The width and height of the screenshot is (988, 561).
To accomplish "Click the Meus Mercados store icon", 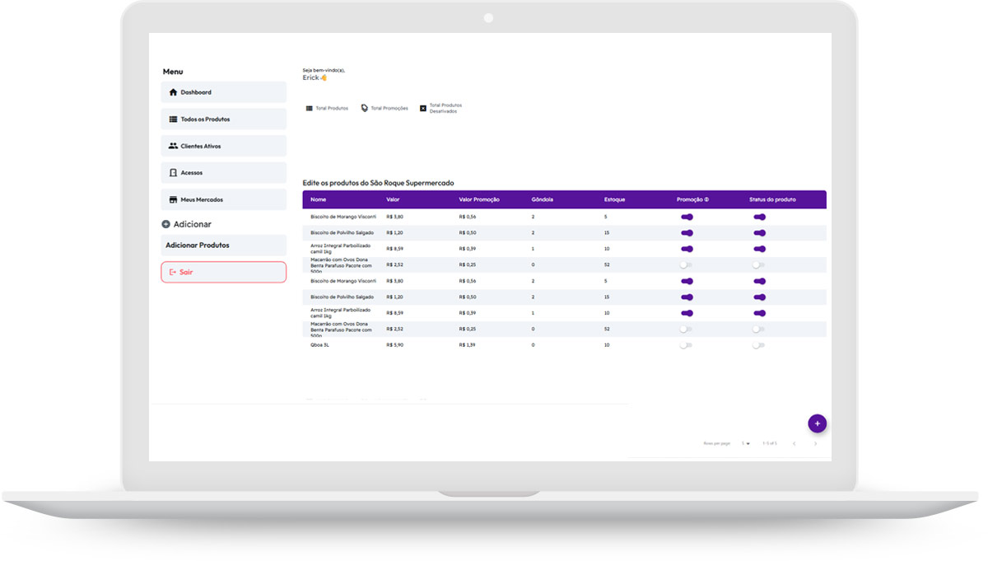I will (x=173, y=199).
